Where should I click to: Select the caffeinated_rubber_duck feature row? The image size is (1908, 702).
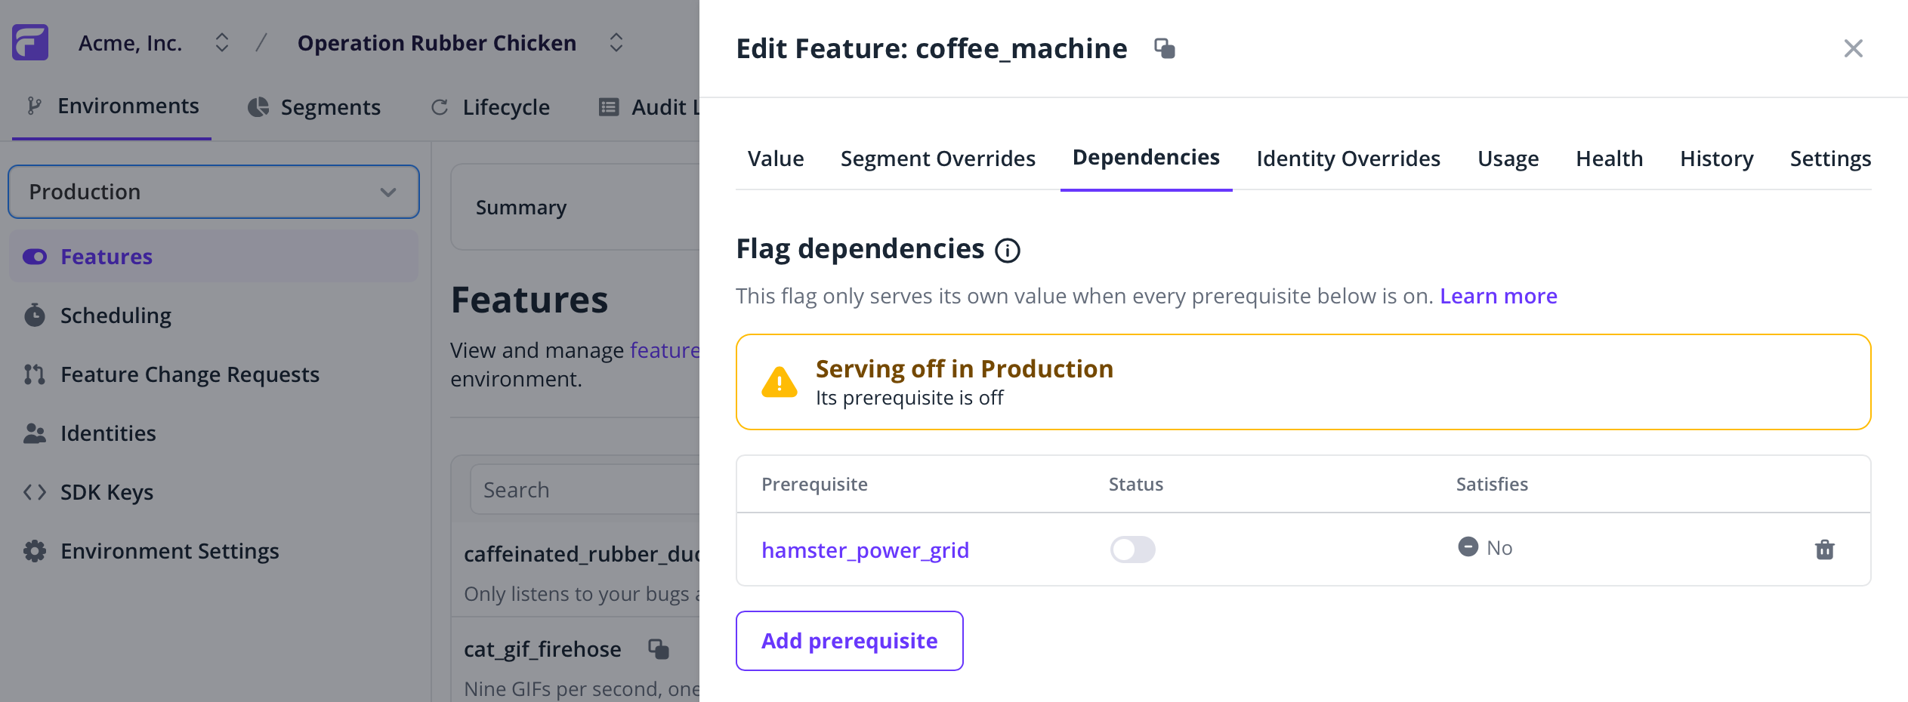pyautogui.click(x=576, y=570)
